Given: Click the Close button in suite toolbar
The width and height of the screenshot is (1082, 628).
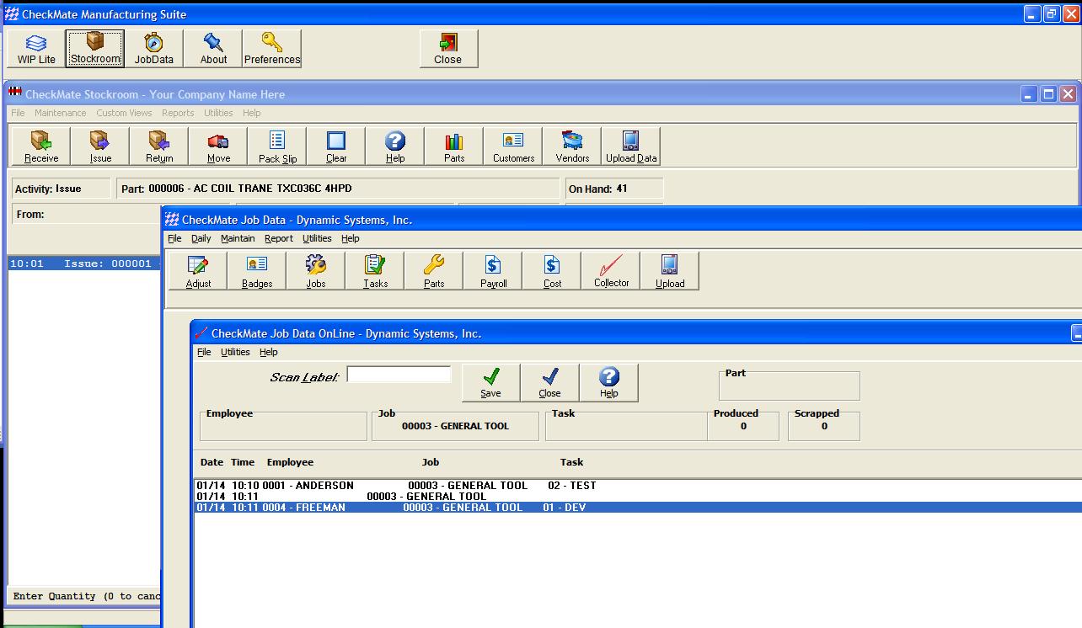Looking at the screenshot, I should pos(448,49).
